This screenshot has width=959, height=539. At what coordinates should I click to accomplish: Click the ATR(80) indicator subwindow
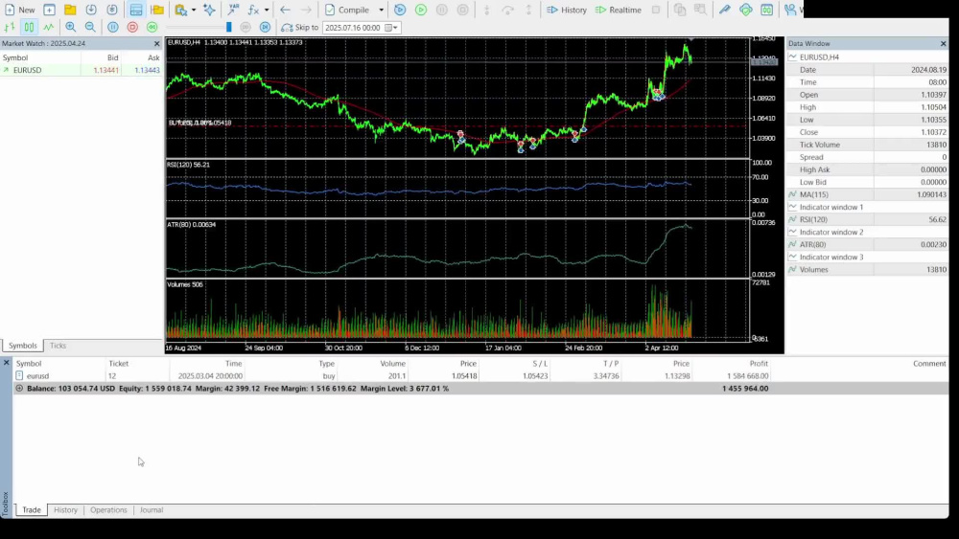pos(457,249)
